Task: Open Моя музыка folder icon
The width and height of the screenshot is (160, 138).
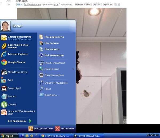Action: click(41, 49)
